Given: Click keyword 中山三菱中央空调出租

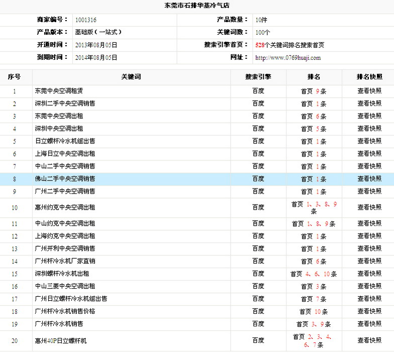Looking at the screenshot, I should click(65, 287).
